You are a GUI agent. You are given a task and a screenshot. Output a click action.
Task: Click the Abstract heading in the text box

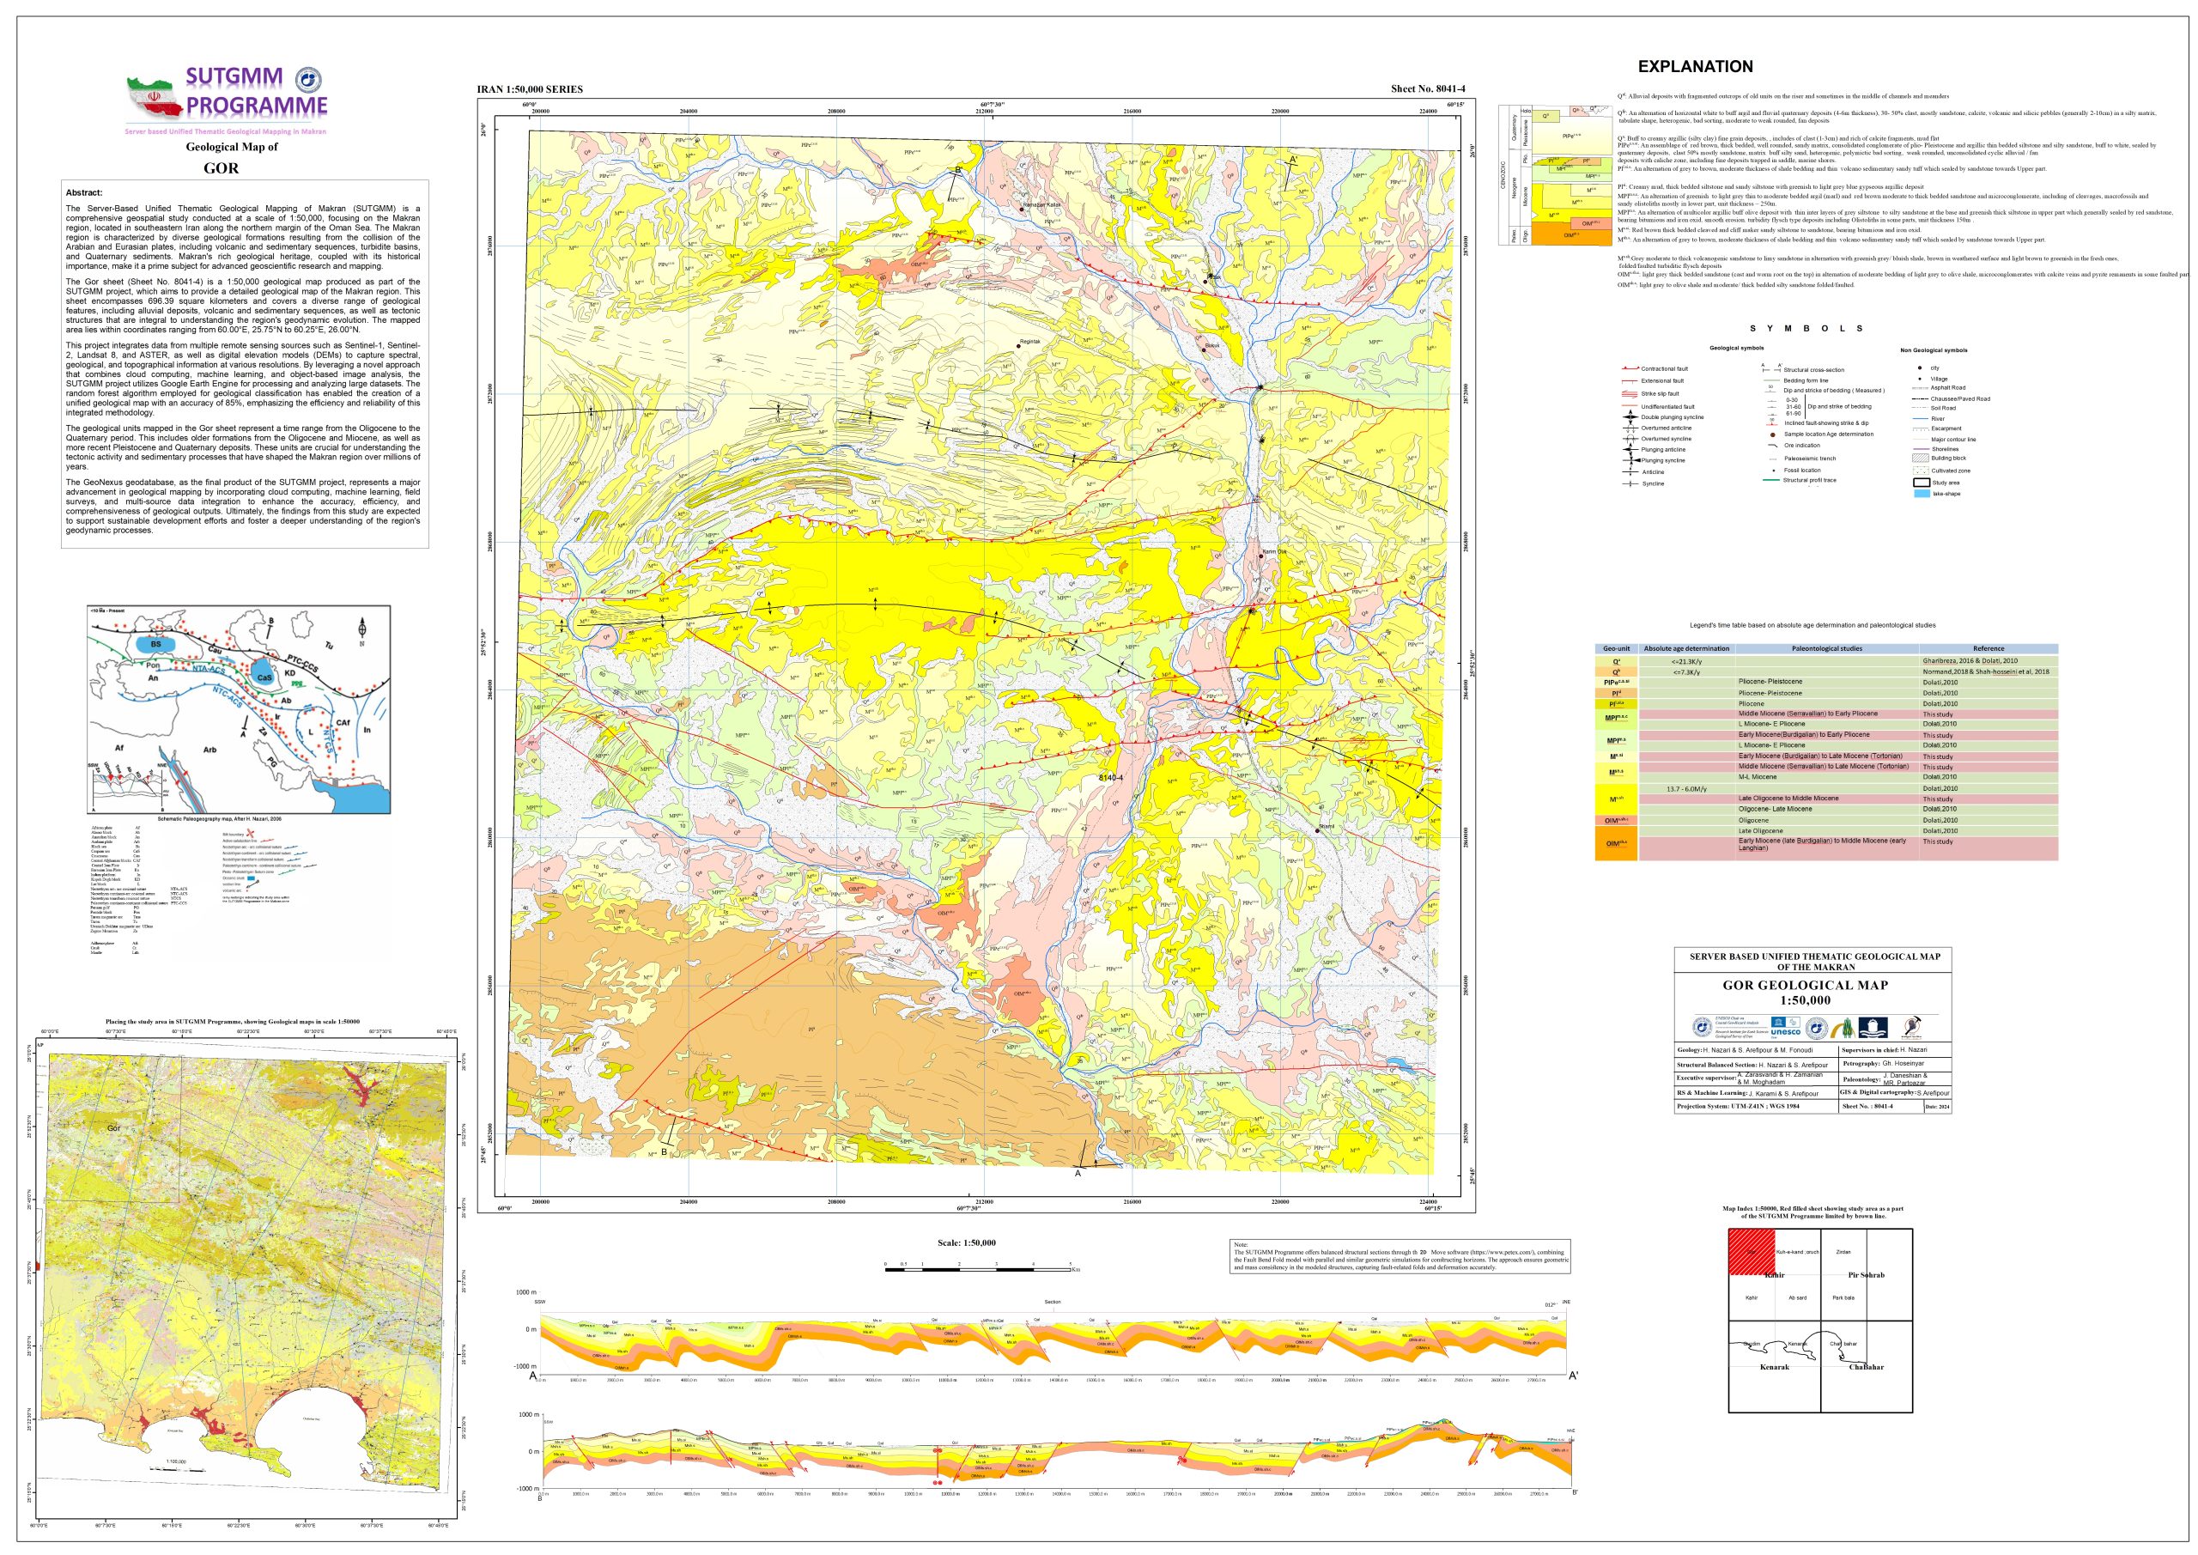[84, 192]
